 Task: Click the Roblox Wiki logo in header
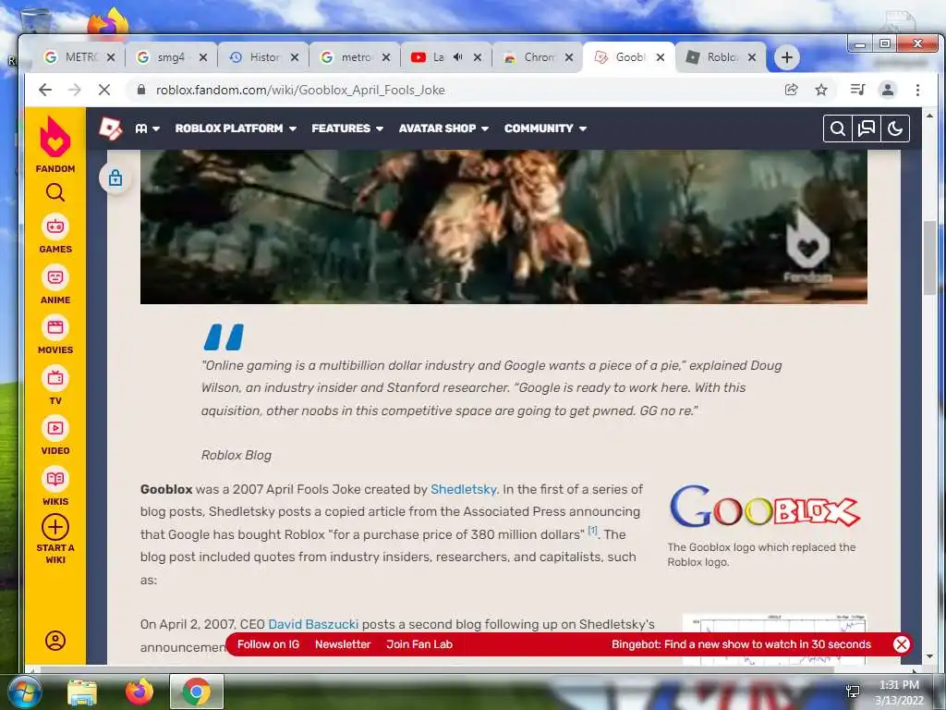[111, 128]
